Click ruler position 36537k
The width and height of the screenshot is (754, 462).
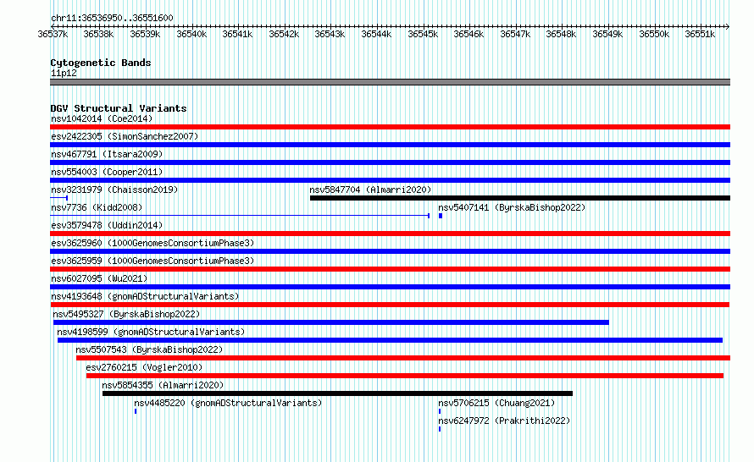click(x=53, y=34)
